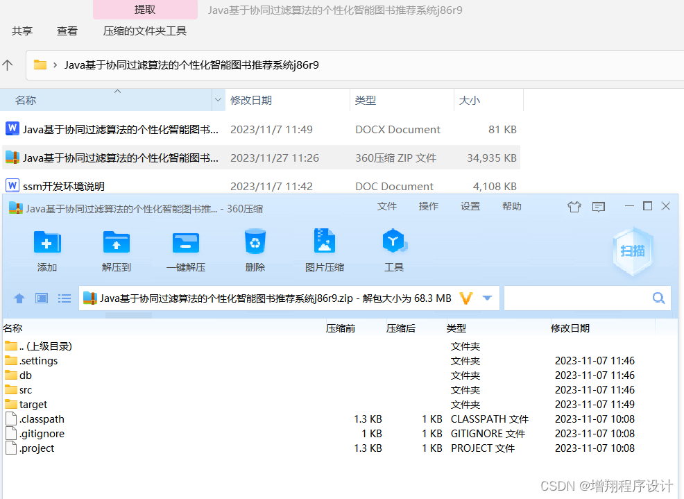This screenshot has height=499, width=684.
Task: Click the .classpath file icon
Action: [x=11, y=418]
